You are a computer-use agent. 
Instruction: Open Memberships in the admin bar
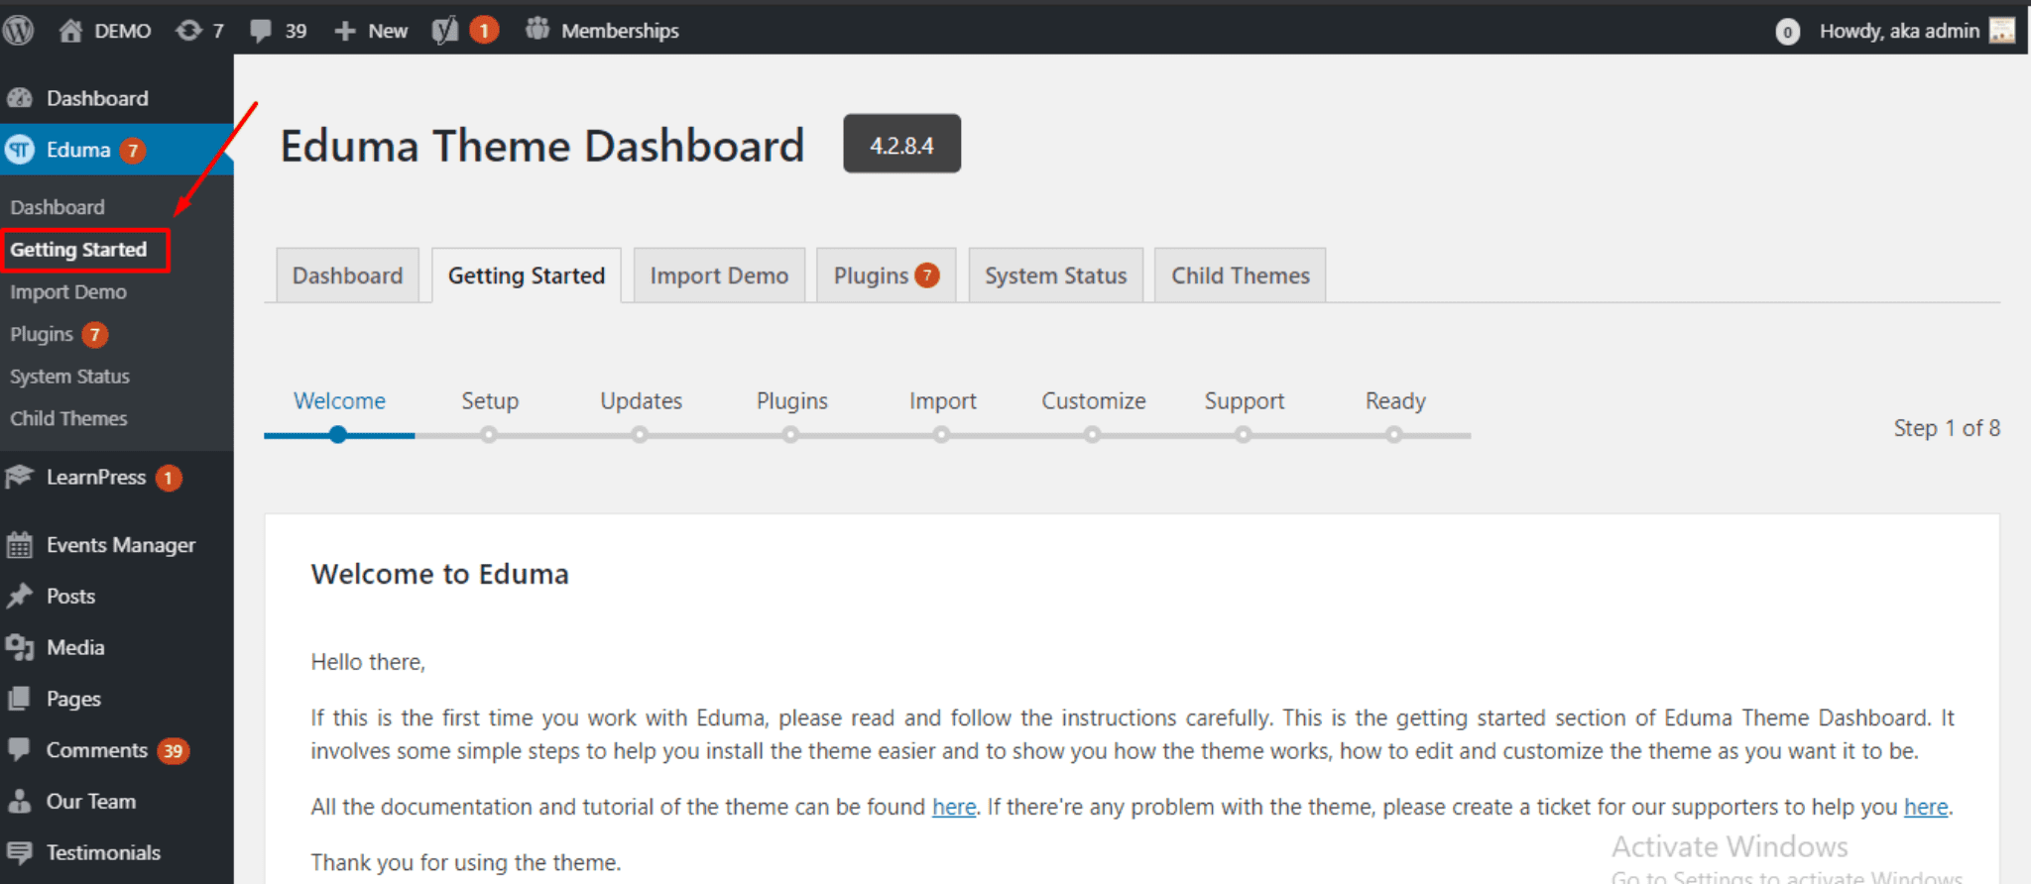602,31
